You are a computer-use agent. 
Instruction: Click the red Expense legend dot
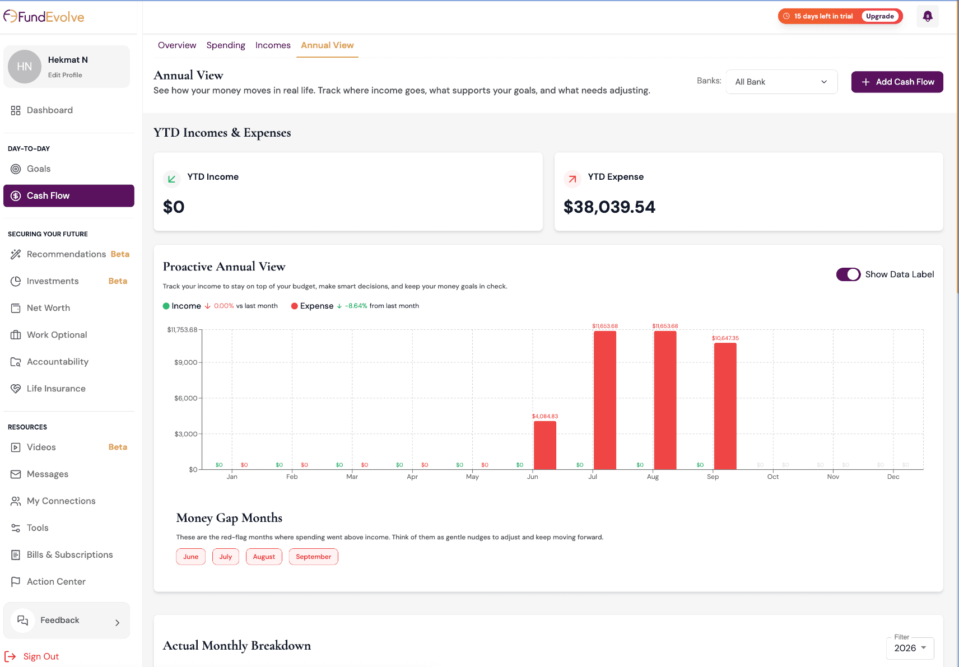294,306
